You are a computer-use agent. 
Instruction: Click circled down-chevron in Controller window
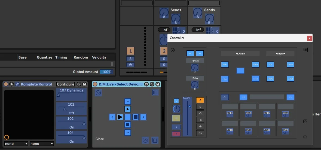(173, 50)
